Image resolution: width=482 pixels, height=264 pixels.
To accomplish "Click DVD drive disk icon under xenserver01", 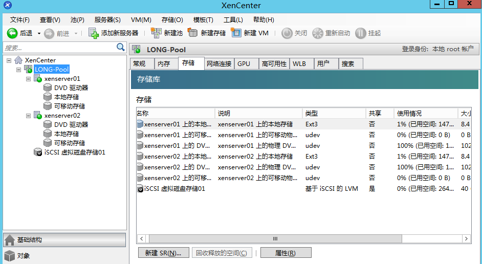I will click(48, 87).
